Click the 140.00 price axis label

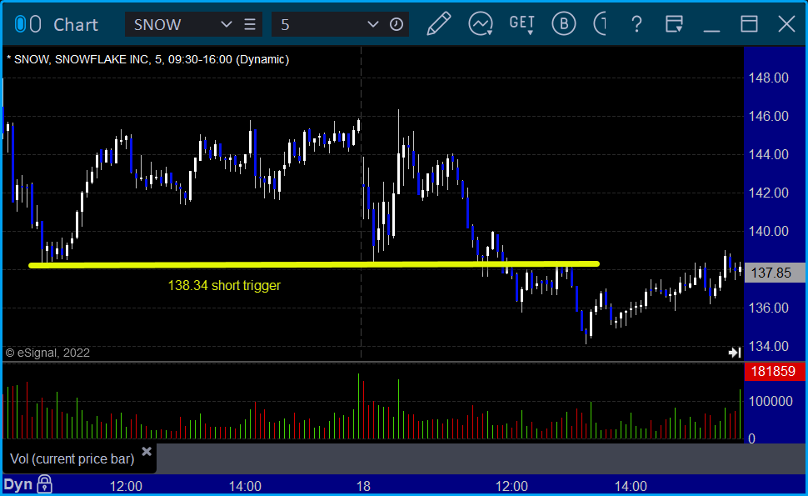point(768,231)
